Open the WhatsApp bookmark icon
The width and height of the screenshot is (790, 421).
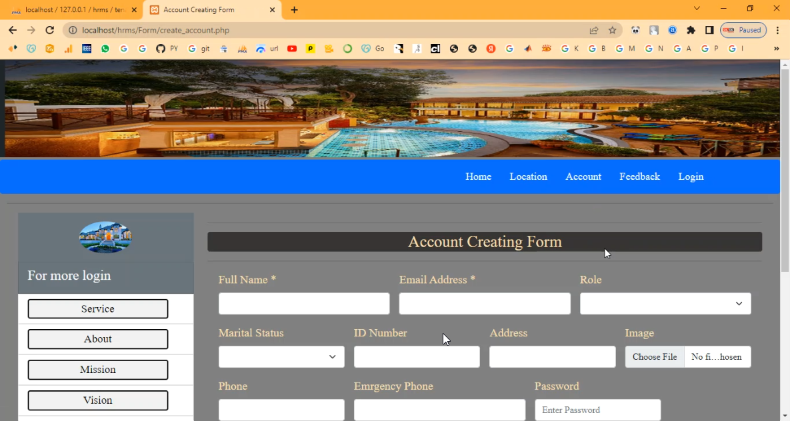tap(105, 49)
